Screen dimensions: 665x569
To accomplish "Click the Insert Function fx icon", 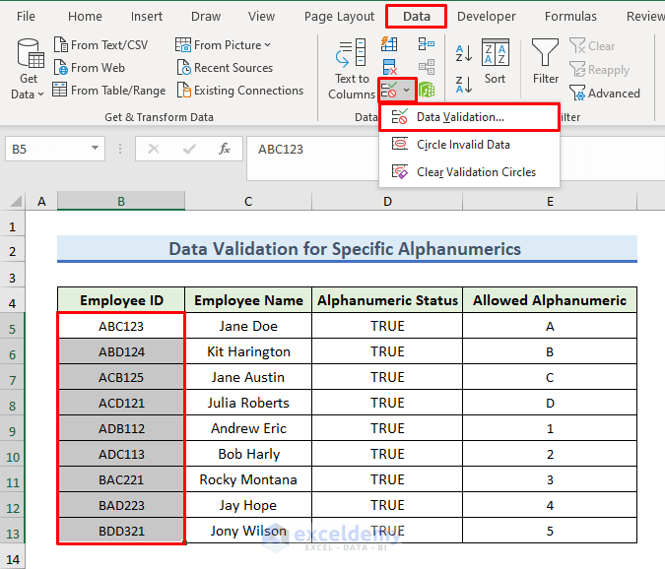I will click(225, 149).
